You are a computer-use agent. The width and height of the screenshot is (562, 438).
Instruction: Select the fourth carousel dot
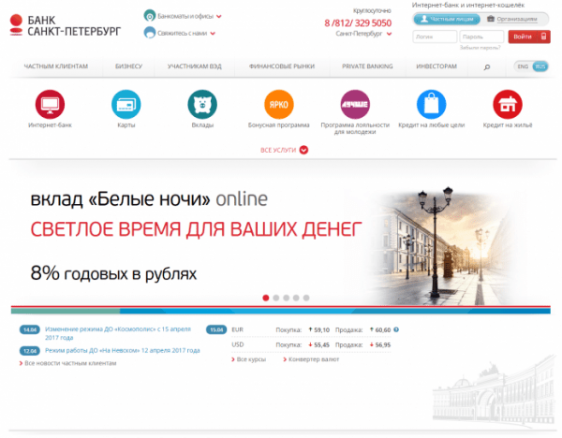tap(296, 298)
